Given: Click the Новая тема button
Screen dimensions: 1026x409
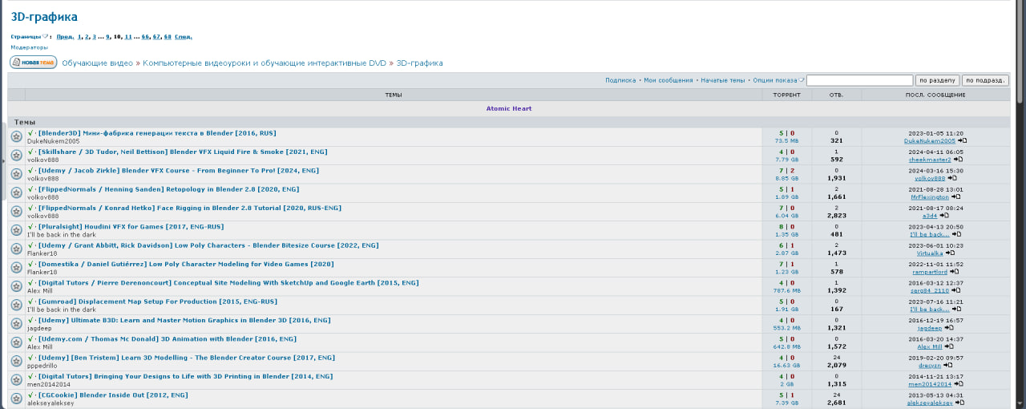Looking at the screenshot, I should 33,63.
